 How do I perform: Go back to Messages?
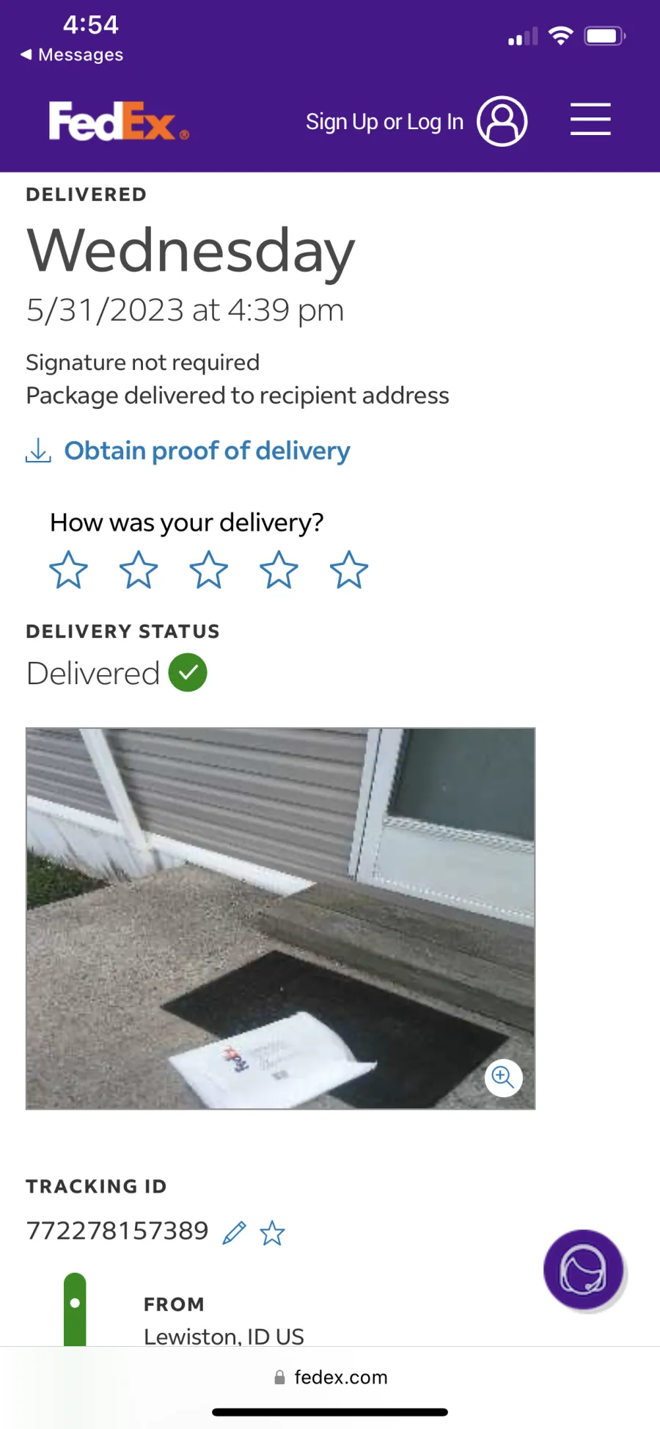pyautogui.click(x=72, y=55)
